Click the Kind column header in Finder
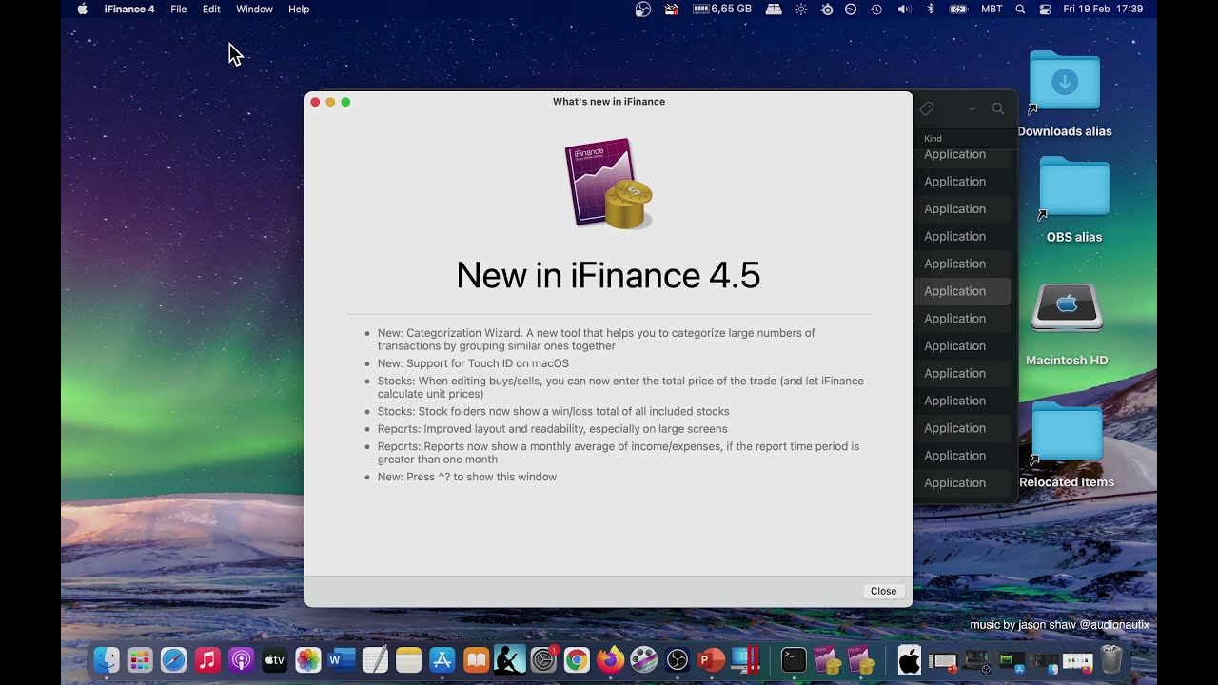The image size is (1218, 685). click(x=933, y=139)
